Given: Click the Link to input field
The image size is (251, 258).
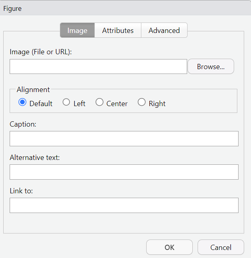Looking at the screenshot, I should coord(124,205).
